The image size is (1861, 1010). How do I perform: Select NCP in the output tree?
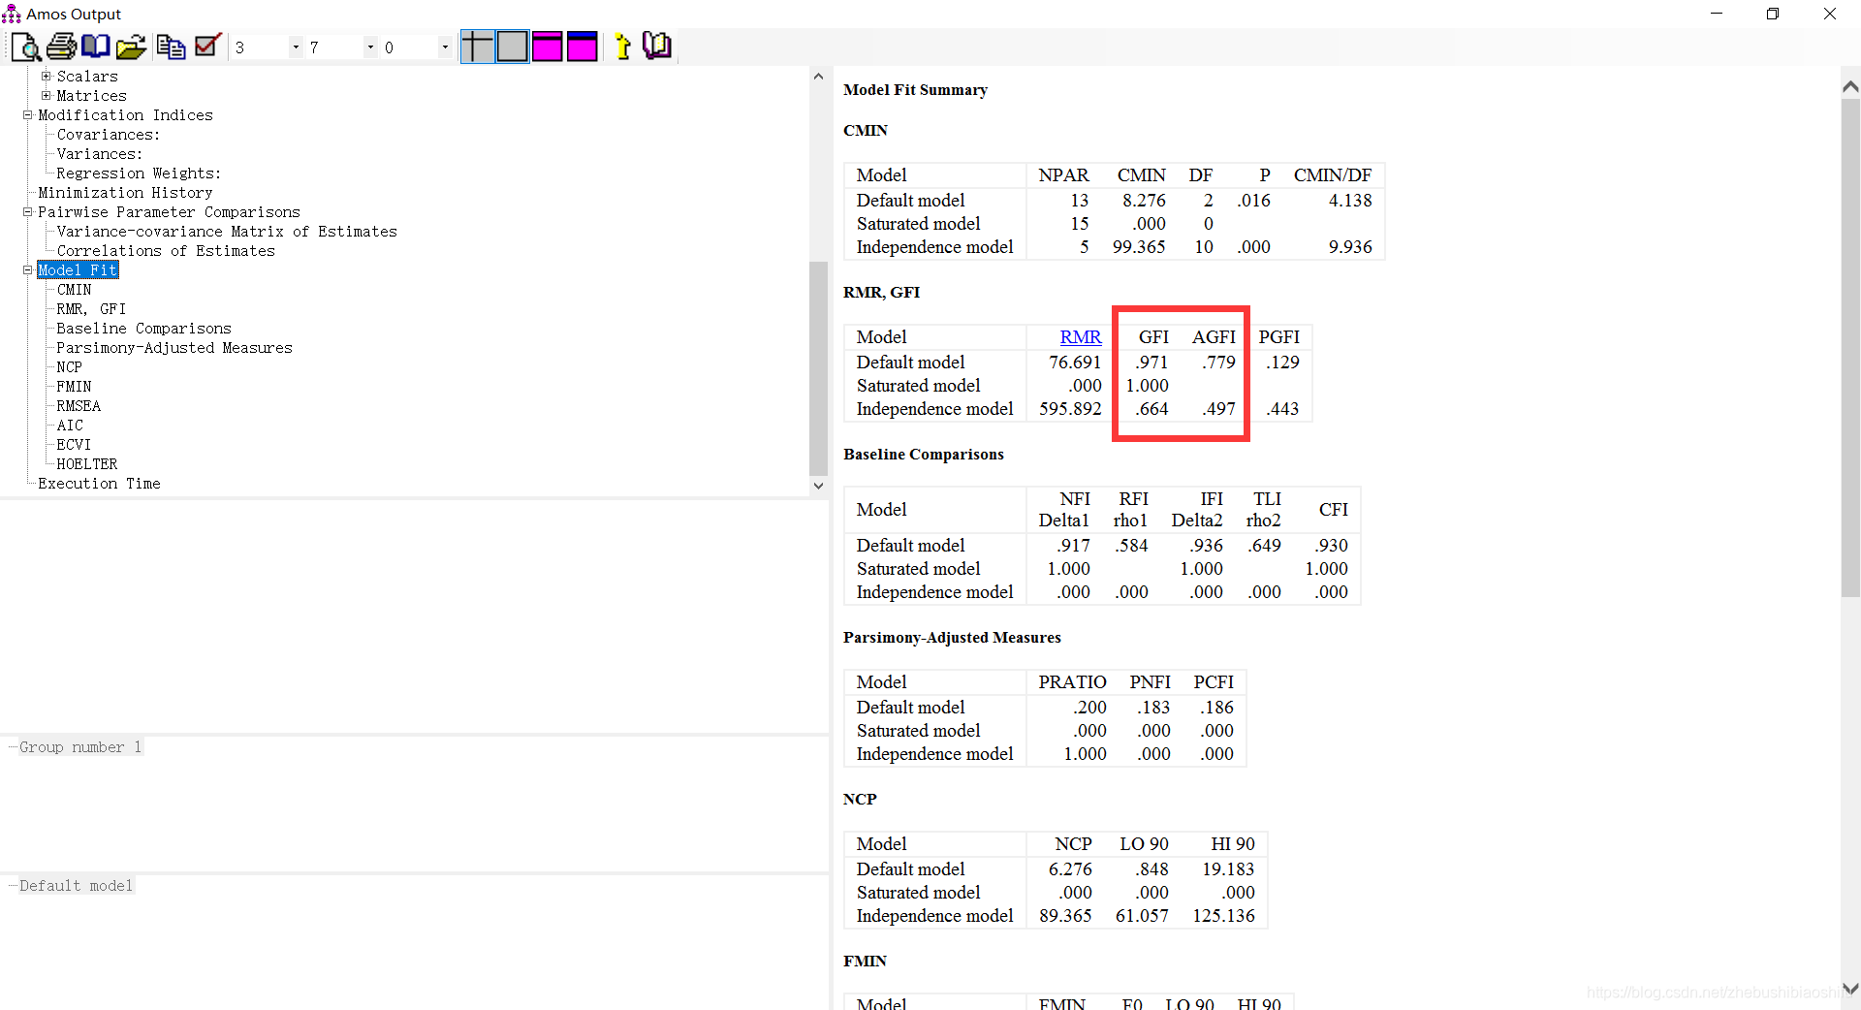point(69,367)
